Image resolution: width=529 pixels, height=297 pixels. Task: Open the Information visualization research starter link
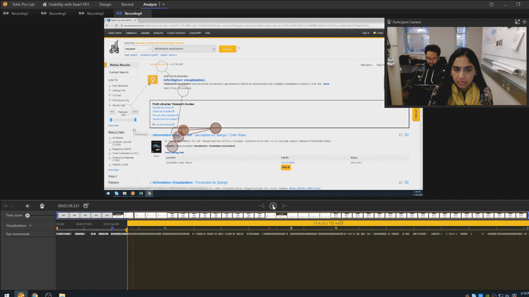coord(185,80)
